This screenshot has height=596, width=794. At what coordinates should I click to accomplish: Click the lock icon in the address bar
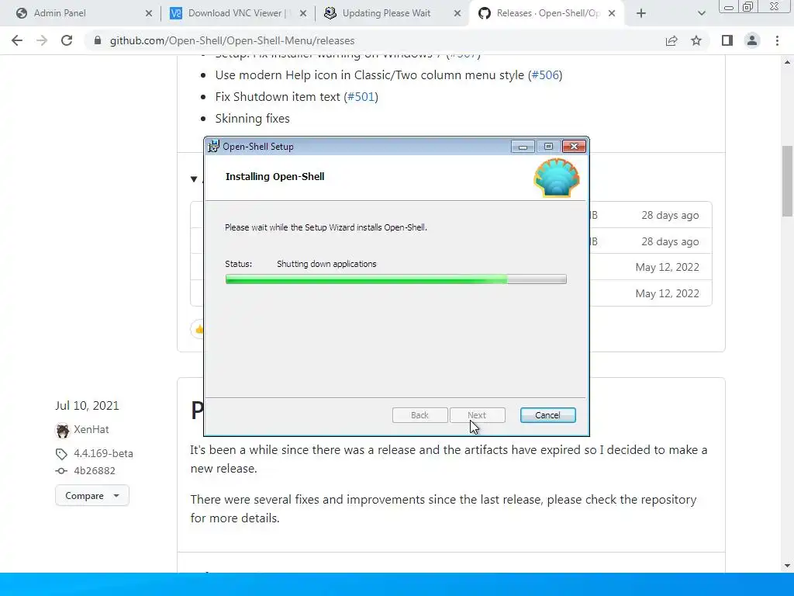[98, 40]
